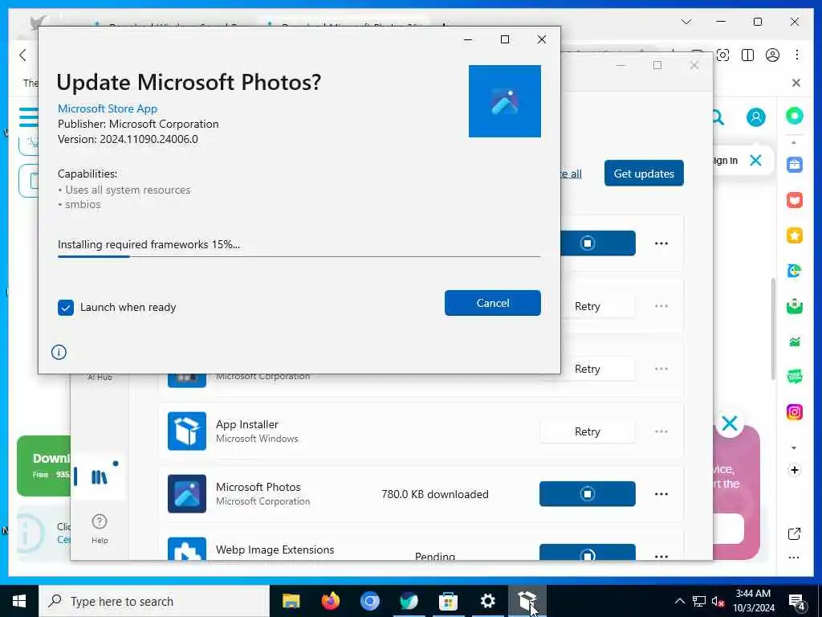Uncheck the Launch when ready checkbox
The width and height of the screenshot is (822, 617).
coord(66,308)
